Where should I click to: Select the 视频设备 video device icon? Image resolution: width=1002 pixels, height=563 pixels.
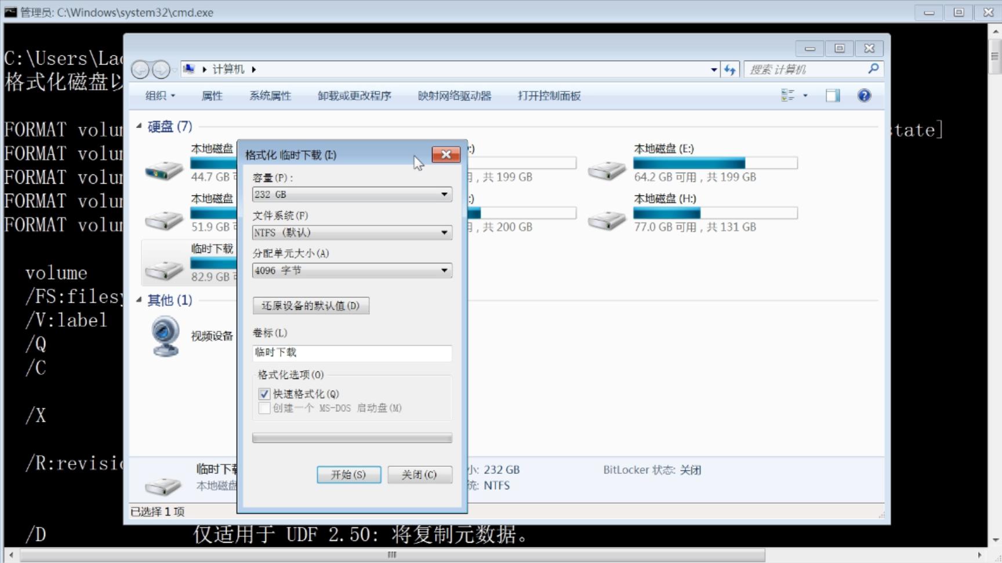165,335
